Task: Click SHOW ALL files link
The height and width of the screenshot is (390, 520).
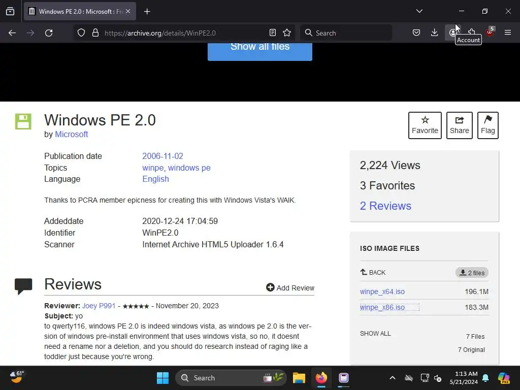Action: (375, 333)
